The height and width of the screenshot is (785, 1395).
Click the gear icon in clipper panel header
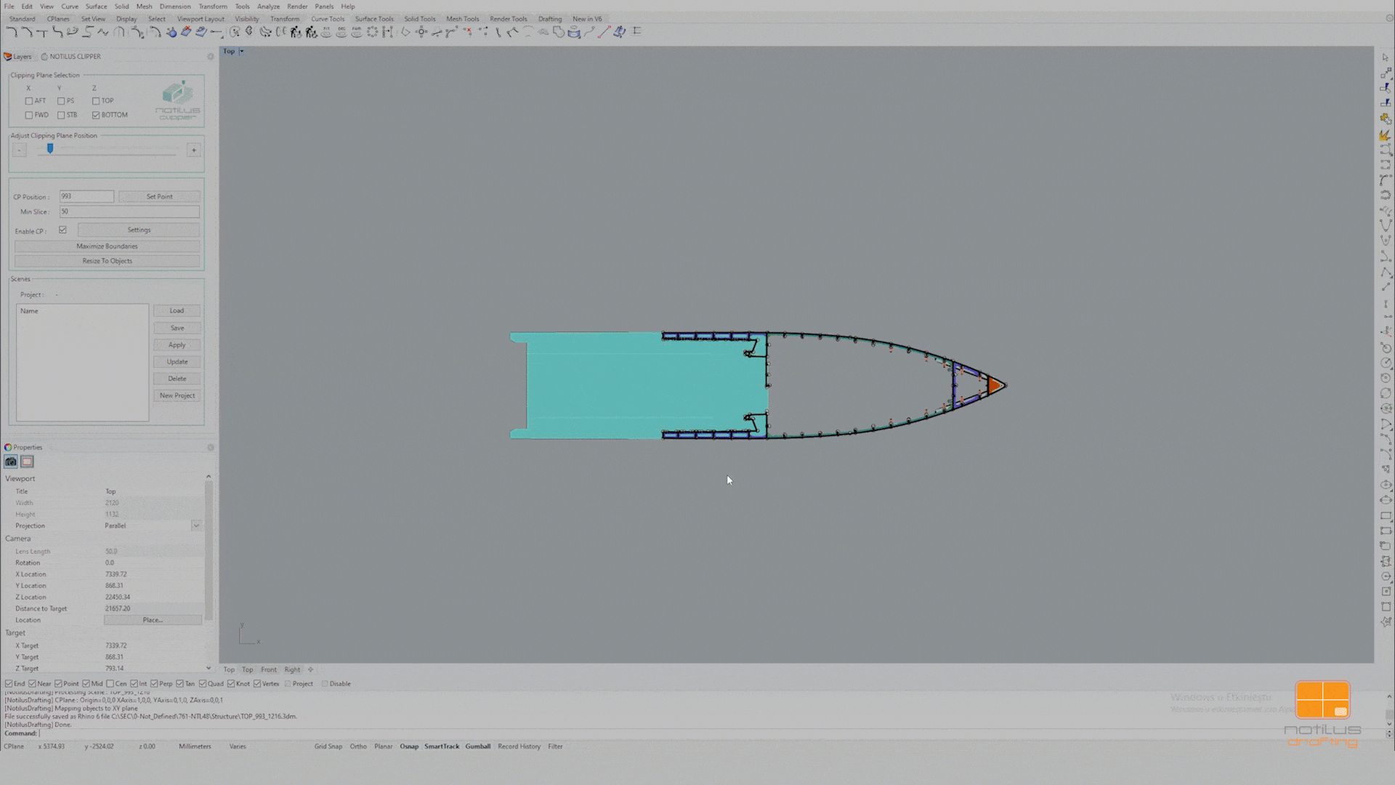[x=211, y=57]
